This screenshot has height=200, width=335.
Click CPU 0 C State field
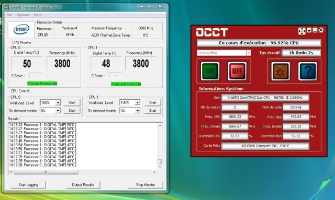36,76
